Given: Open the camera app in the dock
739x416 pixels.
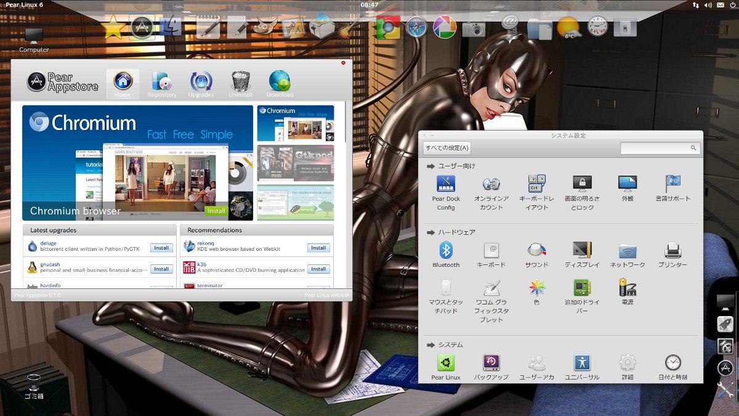Looking at the screenshot, I should pyautogui.click(x=474, y=28).
